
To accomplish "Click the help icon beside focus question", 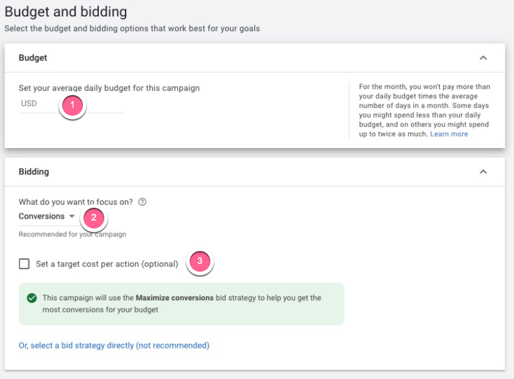I will coord(142,202).
